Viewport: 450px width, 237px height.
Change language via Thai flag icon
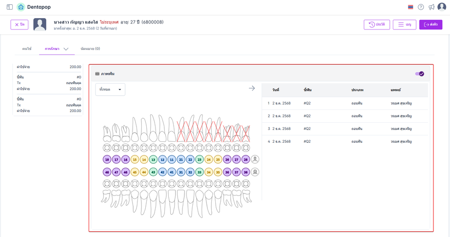coord(410,7)
